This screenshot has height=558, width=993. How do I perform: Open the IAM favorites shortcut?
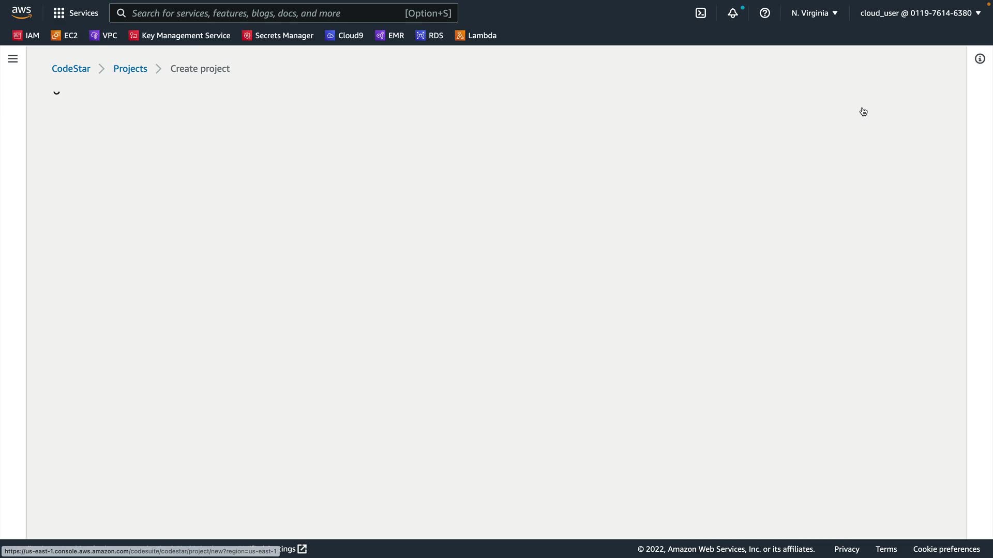point(26,36)
